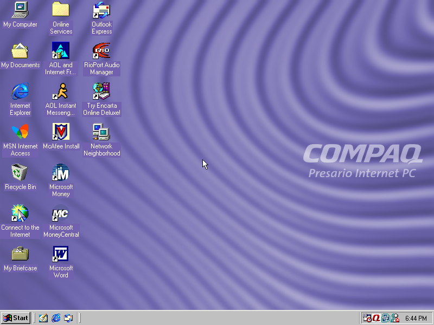The height and width of the screenshot is (325, 434).
Task: Click the 6:44 PM taskbar clock
Action: (x=416, y=318)
